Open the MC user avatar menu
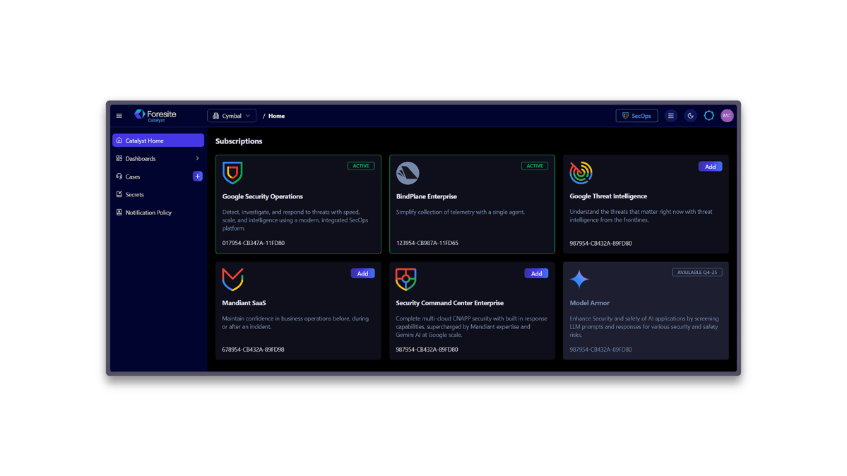 pyautogui.click(x=726, y=115)
